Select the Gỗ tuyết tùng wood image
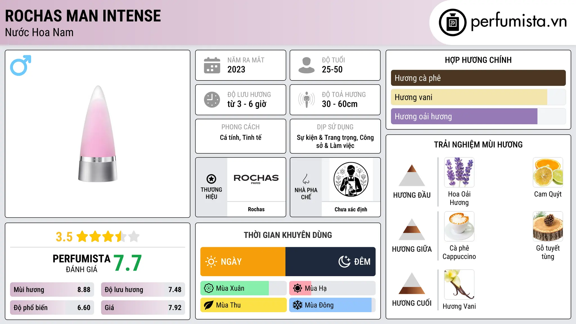Screen dimensions: 576x324 [548, 226]
